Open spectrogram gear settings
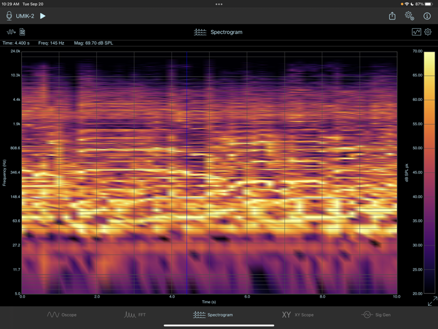The height and width of the screenshot is (329, 438). 427,32
